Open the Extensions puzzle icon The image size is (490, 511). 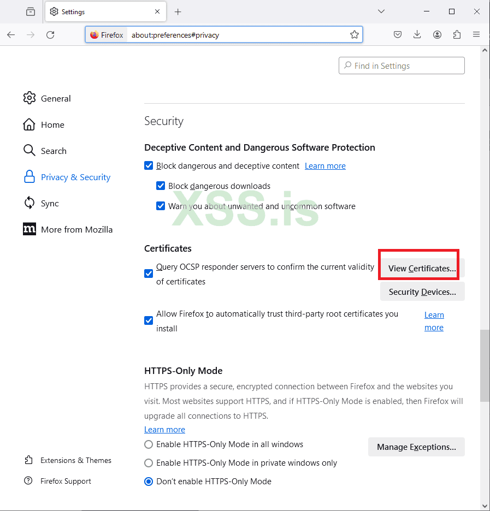click(457, 34)
